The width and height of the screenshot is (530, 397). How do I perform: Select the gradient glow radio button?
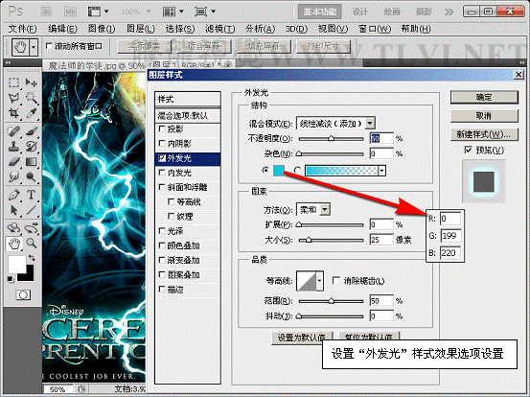297,170
